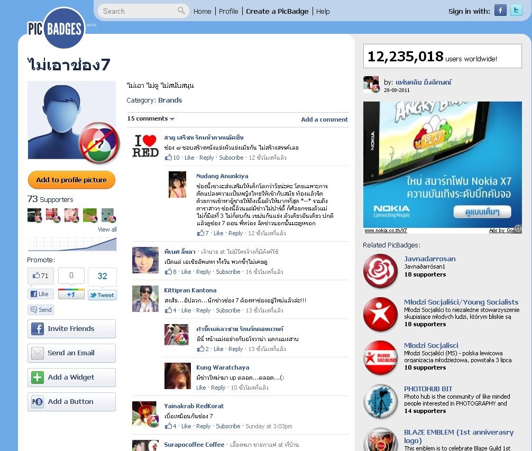Click Subscribe on Yainakrab RedKorat's comment
This screenshot has width=532, height=451.
tap(228, 426)
